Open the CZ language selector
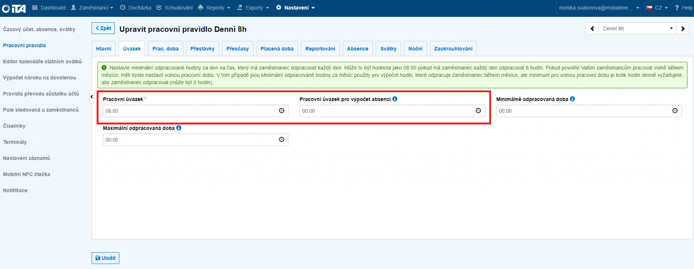Image resolution: width=694 pixels, height=269 pixels. click(x=657, y=8)
